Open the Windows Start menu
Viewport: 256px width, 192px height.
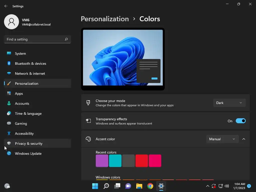pos(95,186)
